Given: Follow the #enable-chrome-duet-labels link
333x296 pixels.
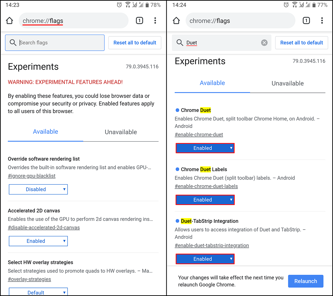Looking at the screenshot, I should (206, 187).
